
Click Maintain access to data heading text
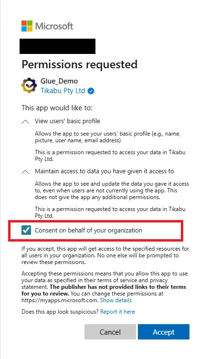click(104, 171)
